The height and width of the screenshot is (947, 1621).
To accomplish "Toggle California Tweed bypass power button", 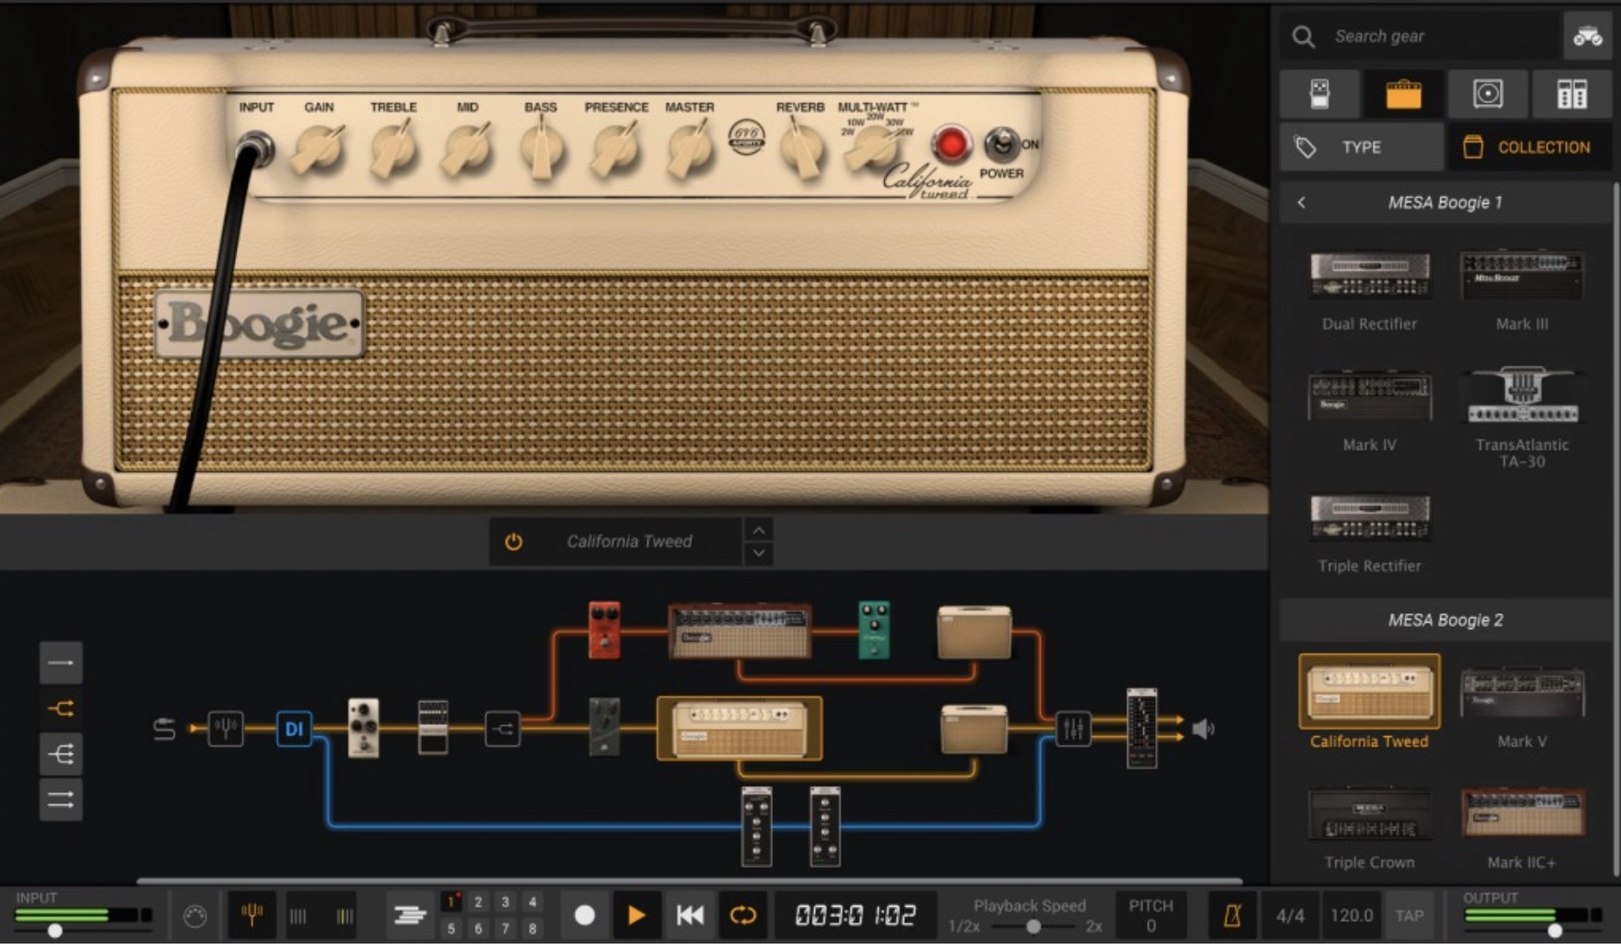I will 513,542.
